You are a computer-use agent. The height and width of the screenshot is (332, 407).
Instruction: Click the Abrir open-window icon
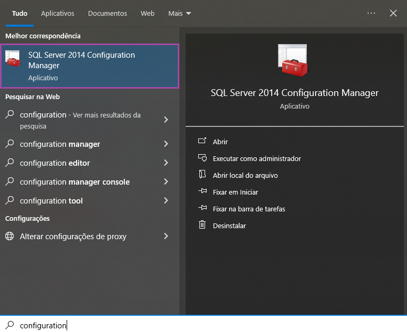(202, 141)
